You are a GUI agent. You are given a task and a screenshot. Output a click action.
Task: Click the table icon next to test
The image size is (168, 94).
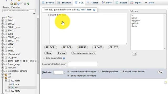click(x=13, y=87)
